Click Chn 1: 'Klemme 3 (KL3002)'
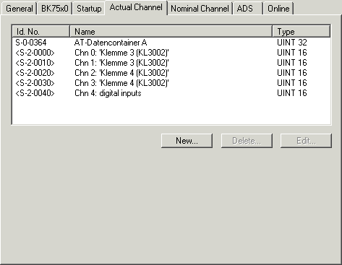 click(x=121, y=63)
